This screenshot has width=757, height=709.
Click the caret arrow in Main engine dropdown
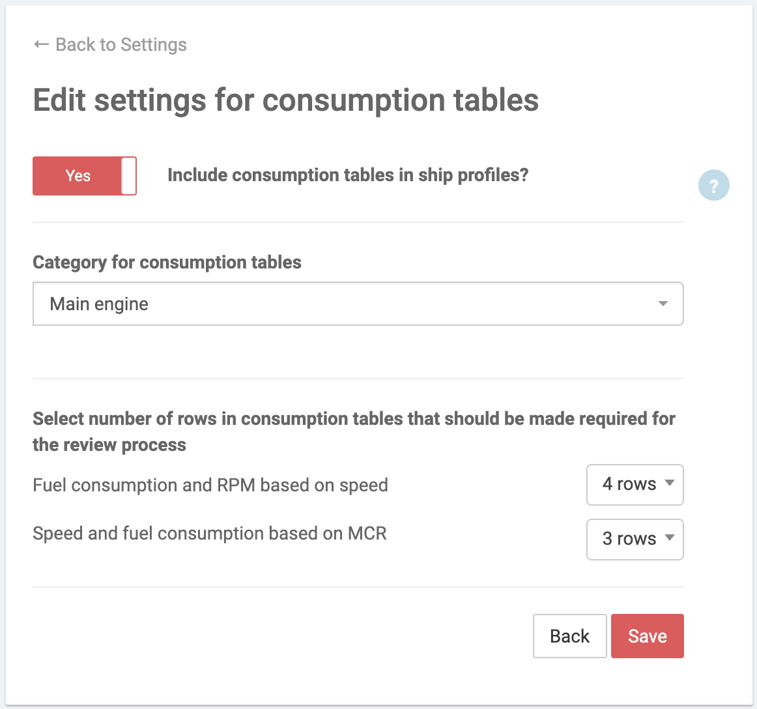pos(663,304)
